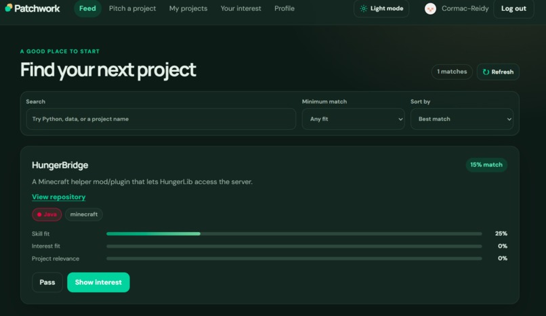This screenshot has height=316, width=546.
Task: Click the 'A GOOD PLACE TO START' label
Action: coord(60,51)
